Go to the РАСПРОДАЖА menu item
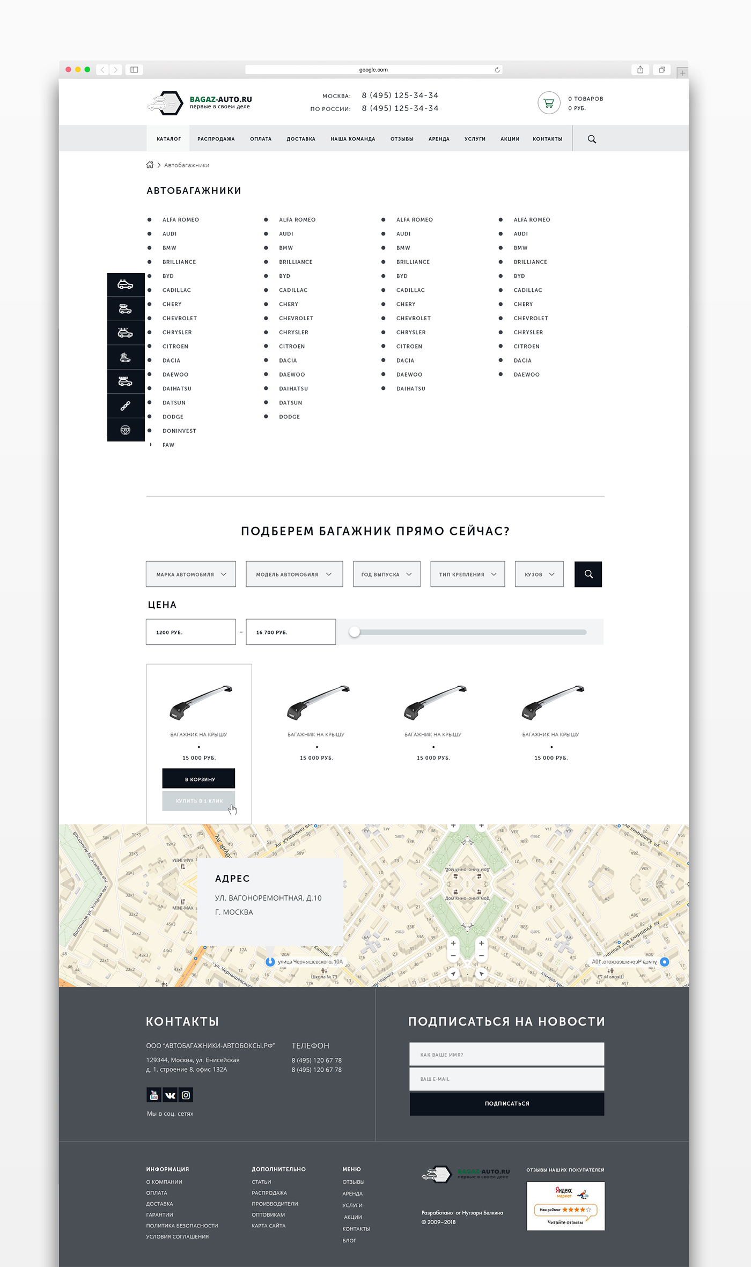This screenshot has width=751, height=1267. (216, 139)
